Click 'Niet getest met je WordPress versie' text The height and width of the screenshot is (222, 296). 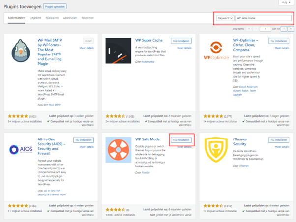[171, 215]
